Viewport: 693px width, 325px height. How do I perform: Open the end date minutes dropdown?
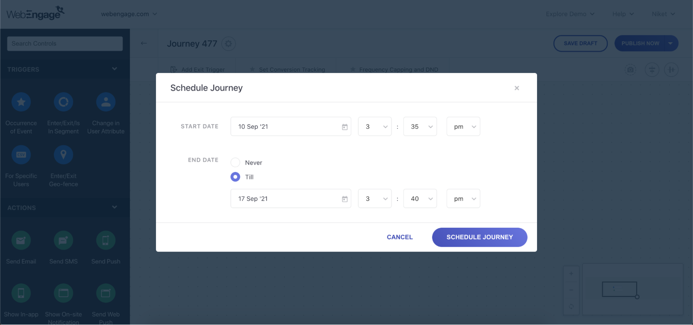(x=420, y=199)
